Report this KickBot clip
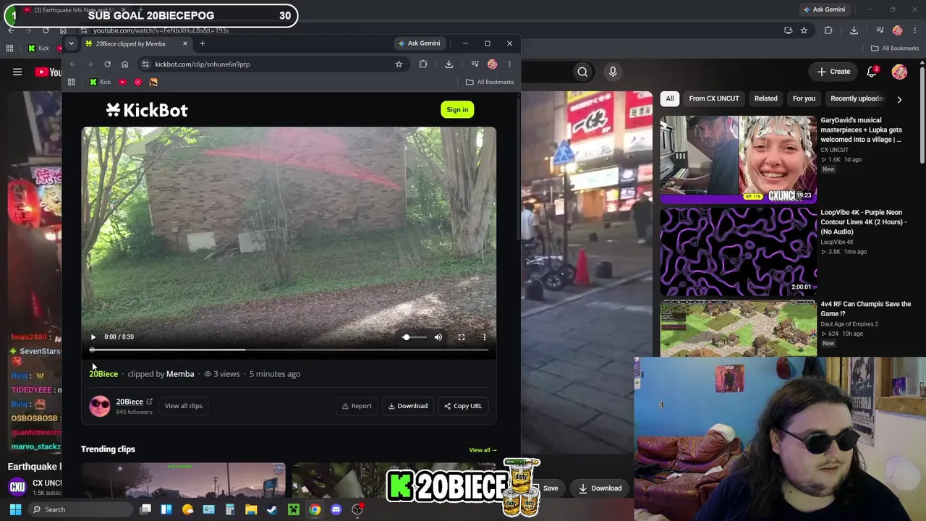Image resolution: width=926 pixels, height=521 pixels. click(357, 406)
